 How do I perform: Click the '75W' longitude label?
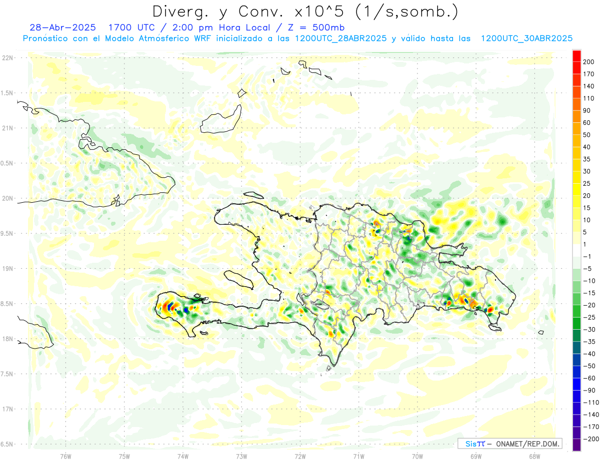[x=124, y=456]
